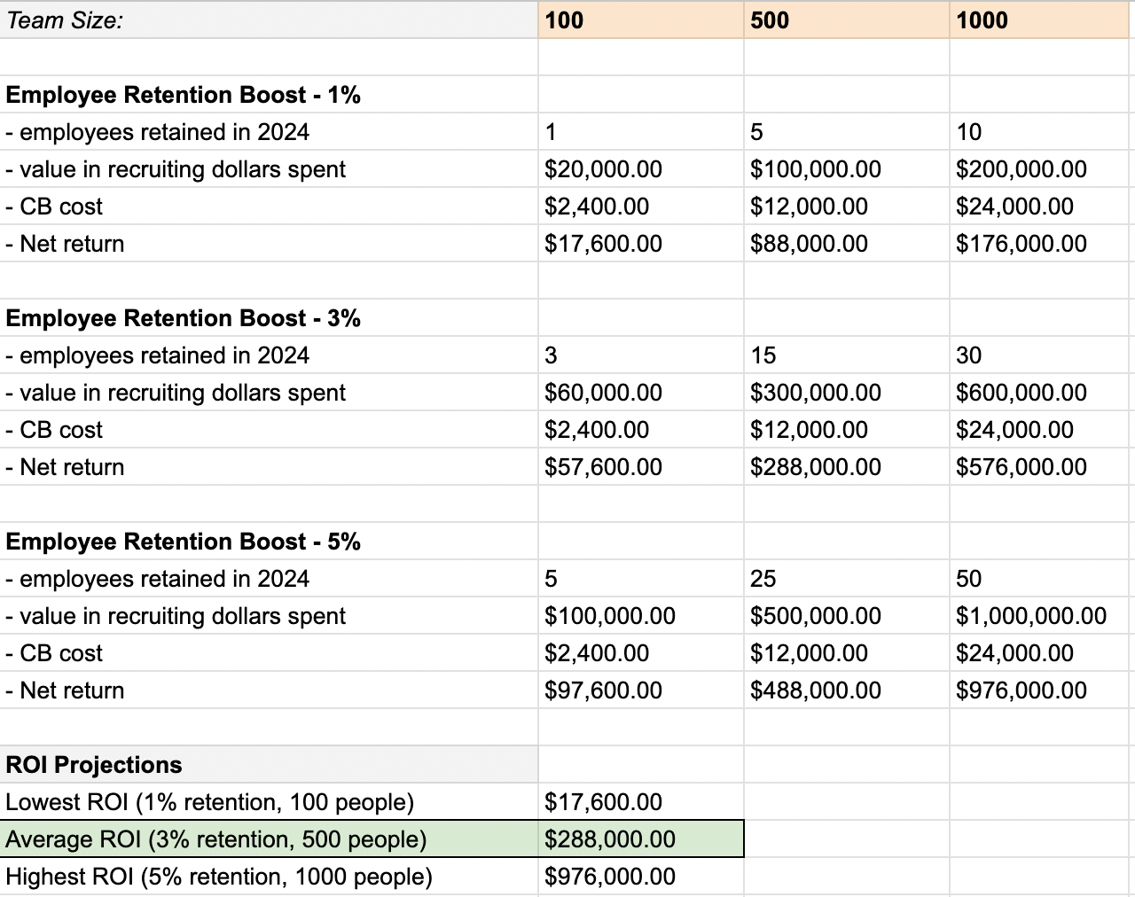Screen dimensions: 1135x897
Task: Select the Team Size label cell
Action: [x=269, y=19]
